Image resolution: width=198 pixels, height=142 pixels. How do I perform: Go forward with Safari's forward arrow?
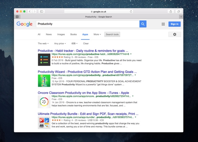click(x=34, y=11)
